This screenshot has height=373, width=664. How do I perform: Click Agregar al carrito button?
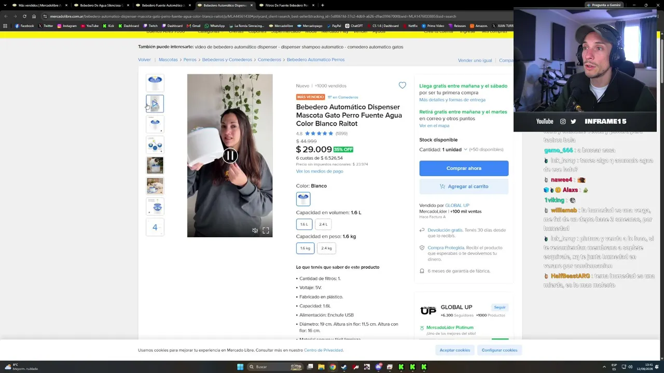(464, 187)
